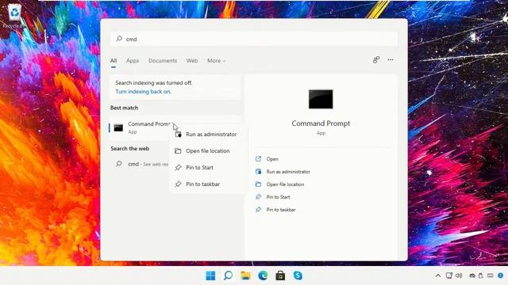This screenshot has height=285, width=508.
Task: Click Open in the preview pane
Action: pyautogui.click(x=272, y=159)
